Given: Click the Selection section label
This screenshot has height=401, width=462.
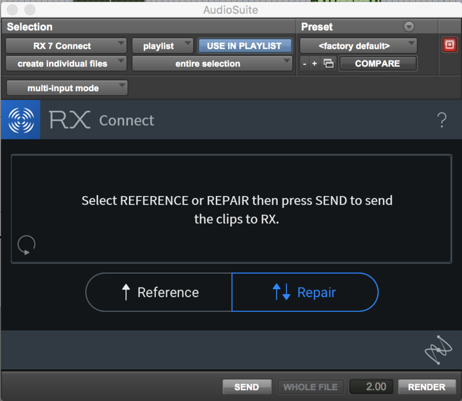Looking at the screenshot, I should coord(29,27).
